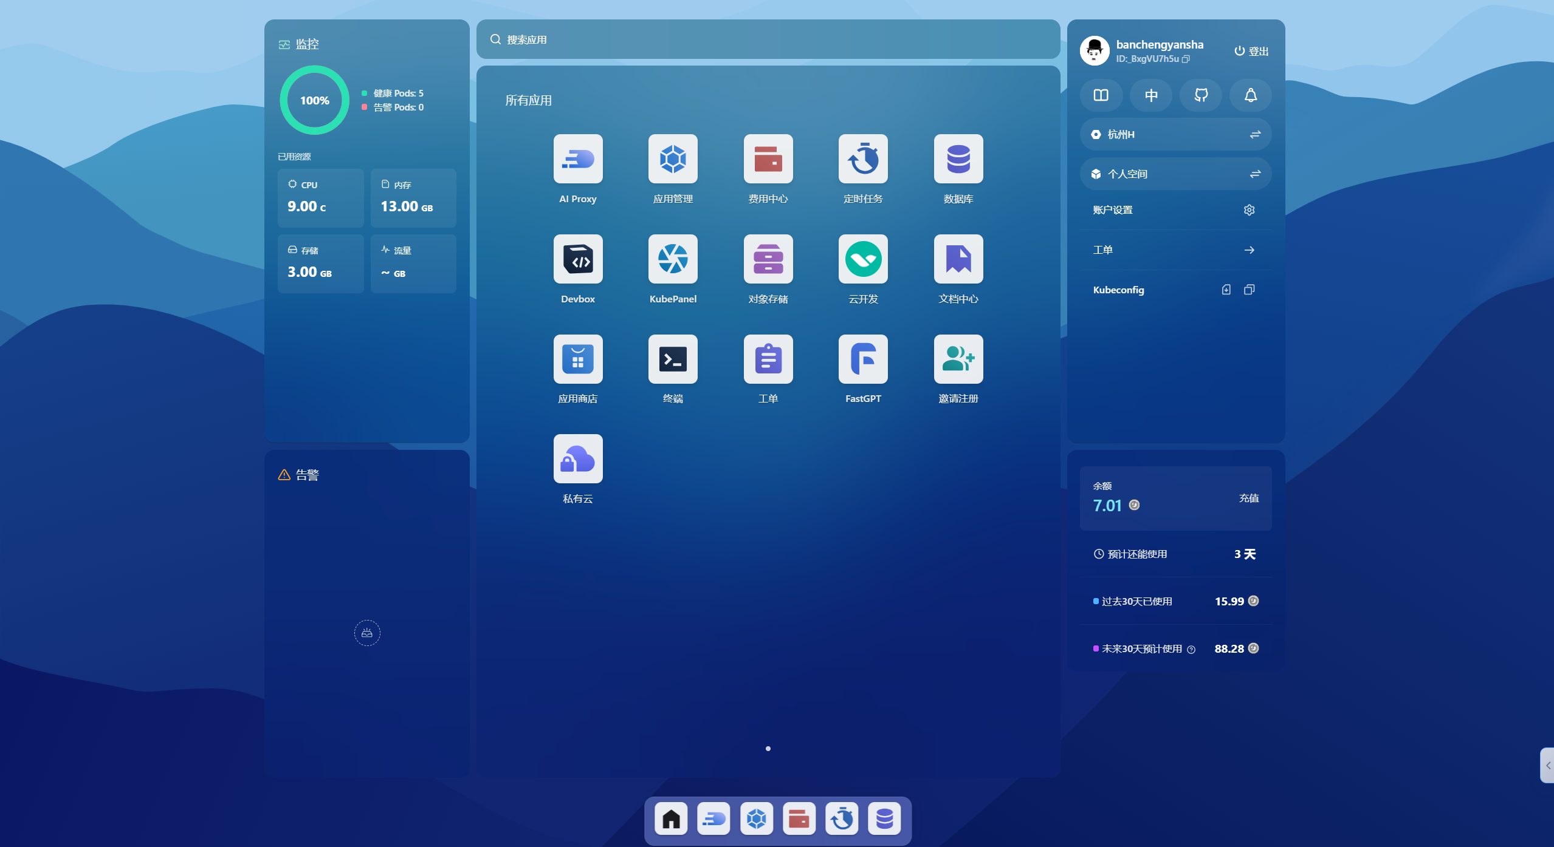Expand the side panel chevron at right edge

coord(1547,766)
